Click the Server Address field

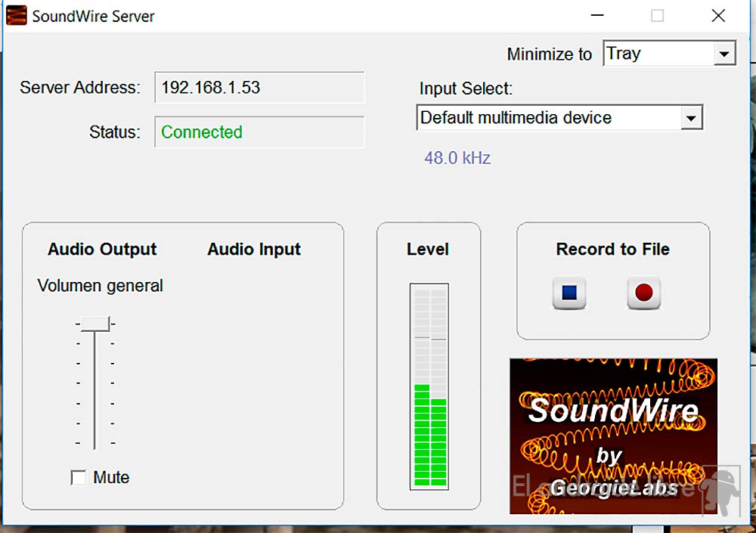(259, 88)
